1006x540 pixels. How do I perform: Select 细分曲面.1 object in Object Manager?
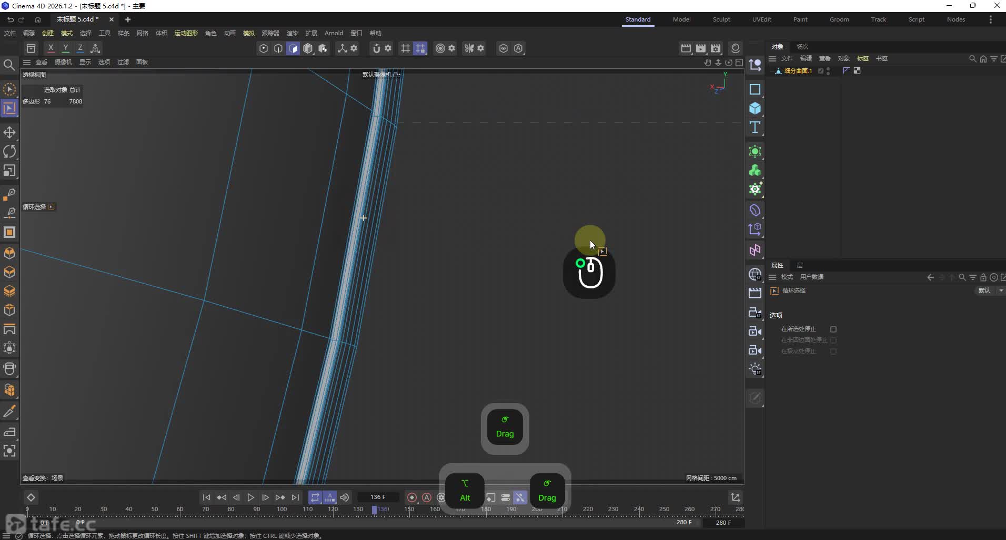[x=798, y=71]
